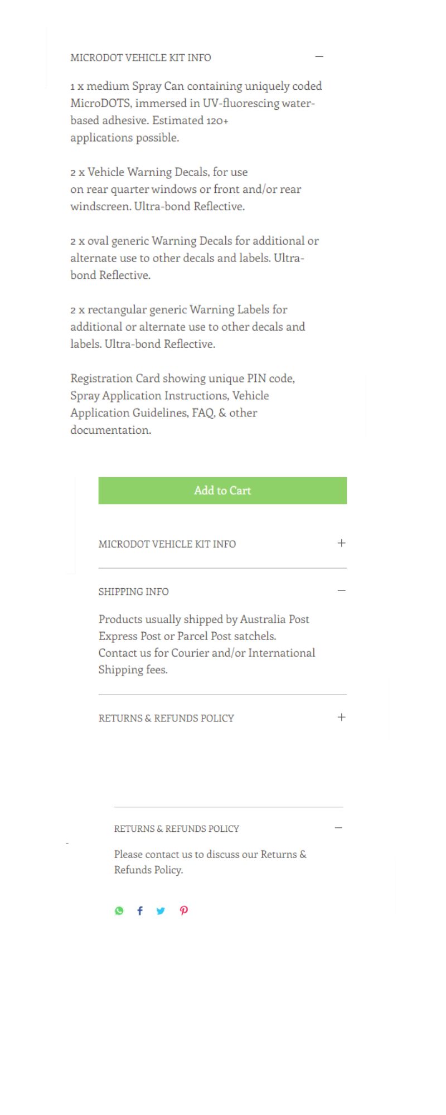Expand collapsed MICRODOT VEHICLE KIT INFO heading
The width and height of the screenshot is (446, 1115).
coord(167,544)
